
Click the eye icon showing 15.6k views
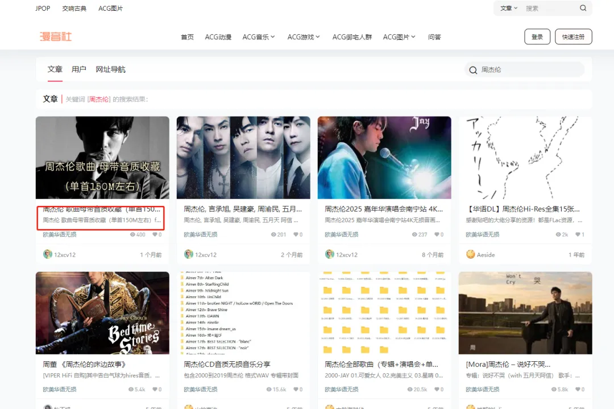point(268,390)
